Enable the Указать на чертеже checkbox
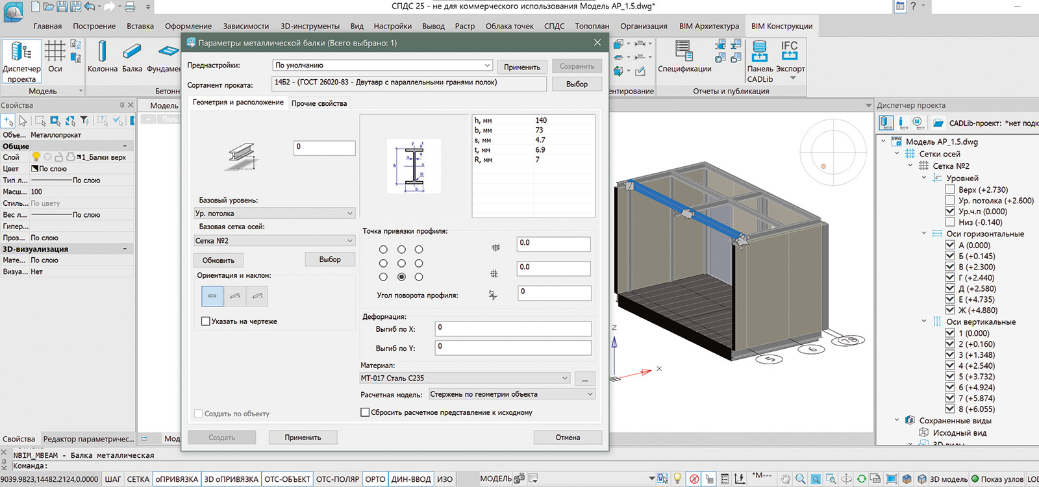Image resolution: width=1039 pixels, height=487 pixels. (206, 321)
